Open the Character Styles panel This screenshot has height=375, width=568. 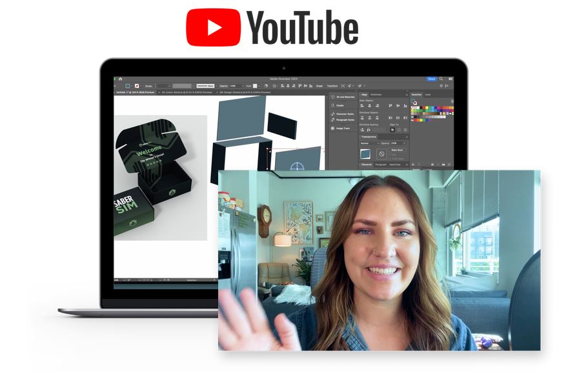[342, 114]
